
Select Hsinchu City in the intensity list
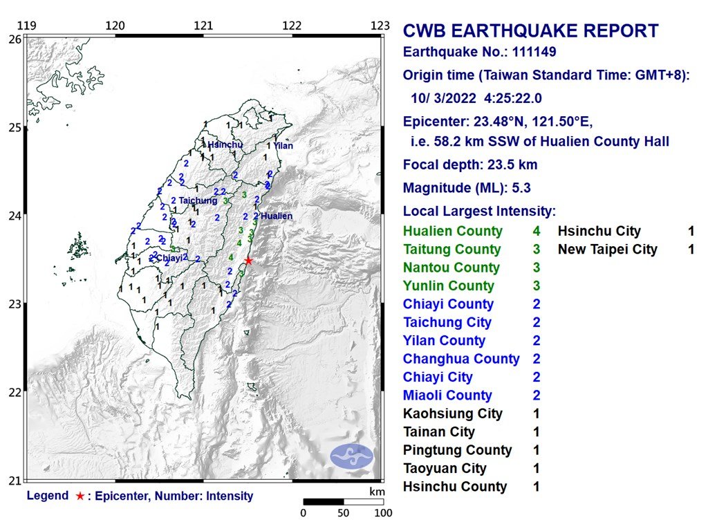coord(599,231)
